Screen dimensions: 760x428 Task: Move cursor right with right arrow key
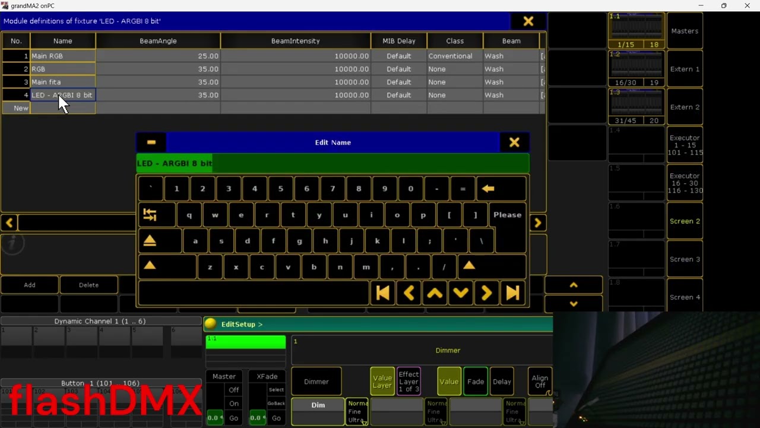pyautogui.click(x=487, y=293)
